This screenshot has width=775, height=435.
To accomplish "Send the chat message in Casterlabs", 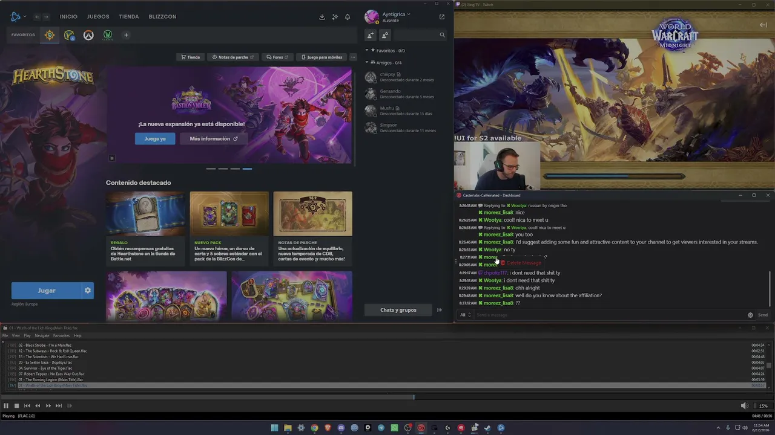I will 763,315.
